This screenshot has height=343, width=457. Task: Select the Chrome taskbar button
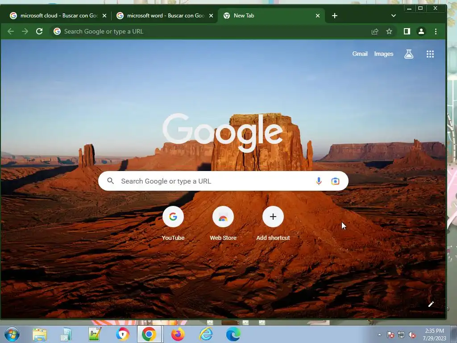coord(149,334)
